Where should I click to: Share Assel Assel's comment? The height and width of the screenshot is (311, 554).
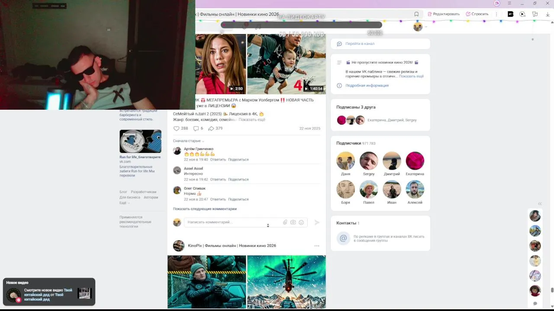coord(238,179)
